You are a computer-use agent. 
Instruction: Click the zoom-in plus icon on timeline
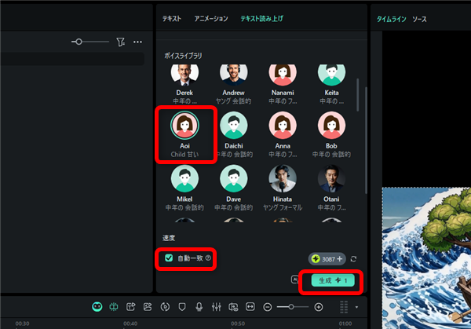319,306
